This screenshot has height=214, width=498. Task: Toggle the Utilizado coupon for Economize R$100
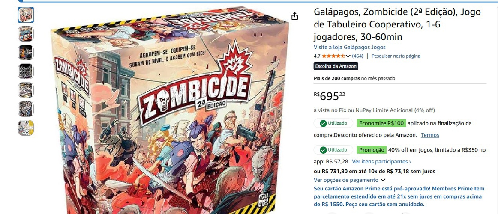[x=333, y=123]
